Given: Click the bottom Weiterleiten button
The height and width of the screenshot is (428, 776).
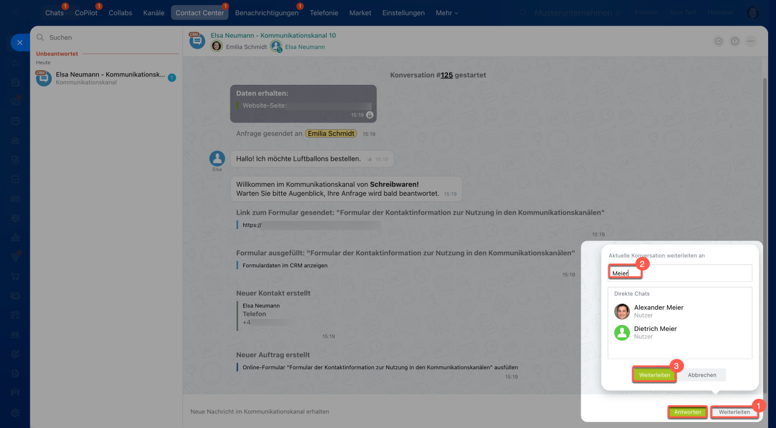Looking at the screenshot, I should pos(734,412).
